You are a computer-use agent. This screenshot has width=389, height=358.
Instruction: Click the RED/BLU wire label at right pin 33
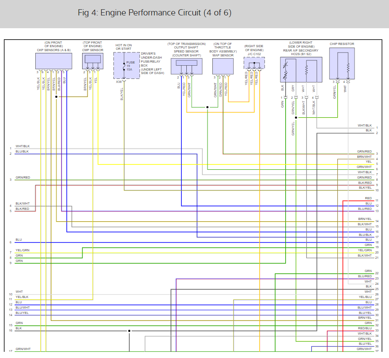tap(365, 328)
